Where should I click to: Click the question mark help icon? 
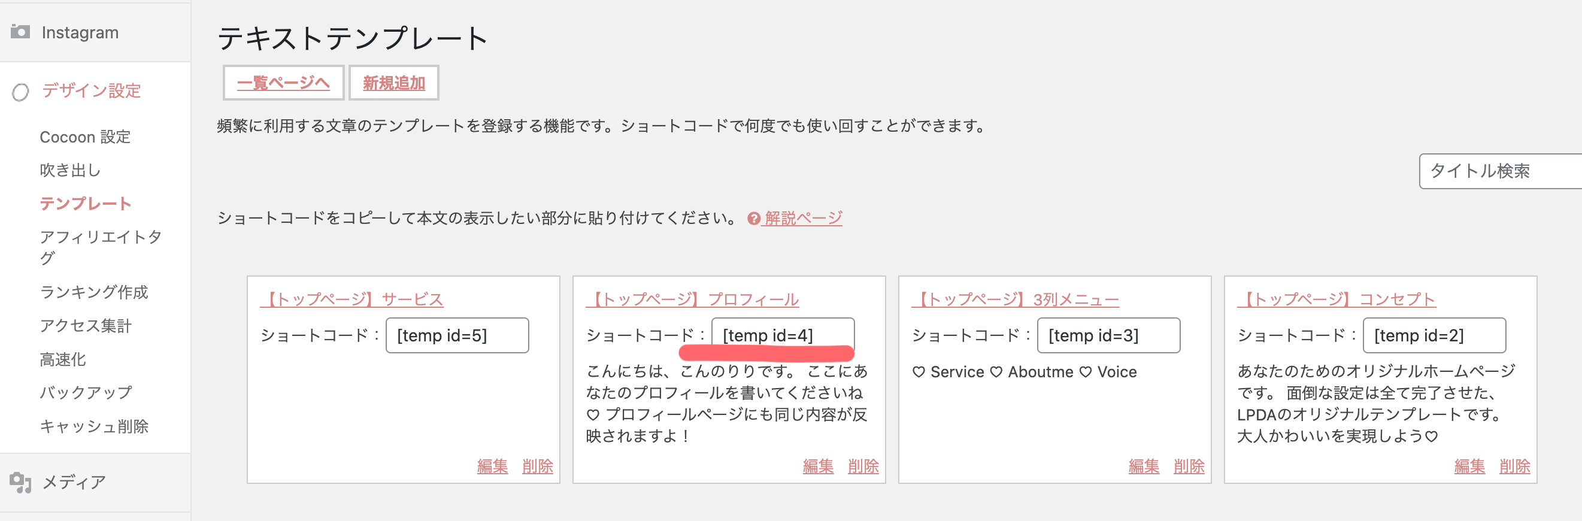click(x=753, y=219)
